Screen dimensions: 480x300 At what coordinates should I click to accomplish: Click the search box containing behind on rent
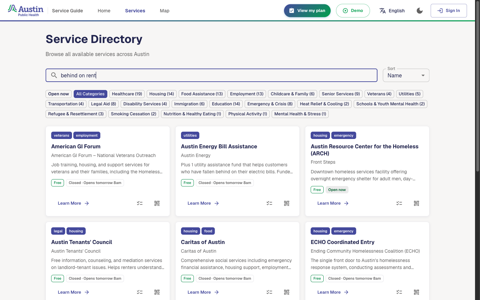[211, 75]
